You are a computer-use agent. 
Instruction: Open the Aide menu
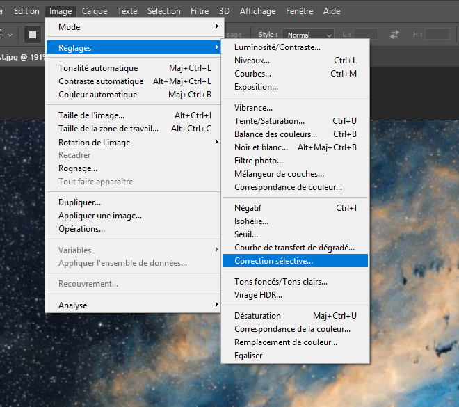pyautogui.click(x=332, y=11)
